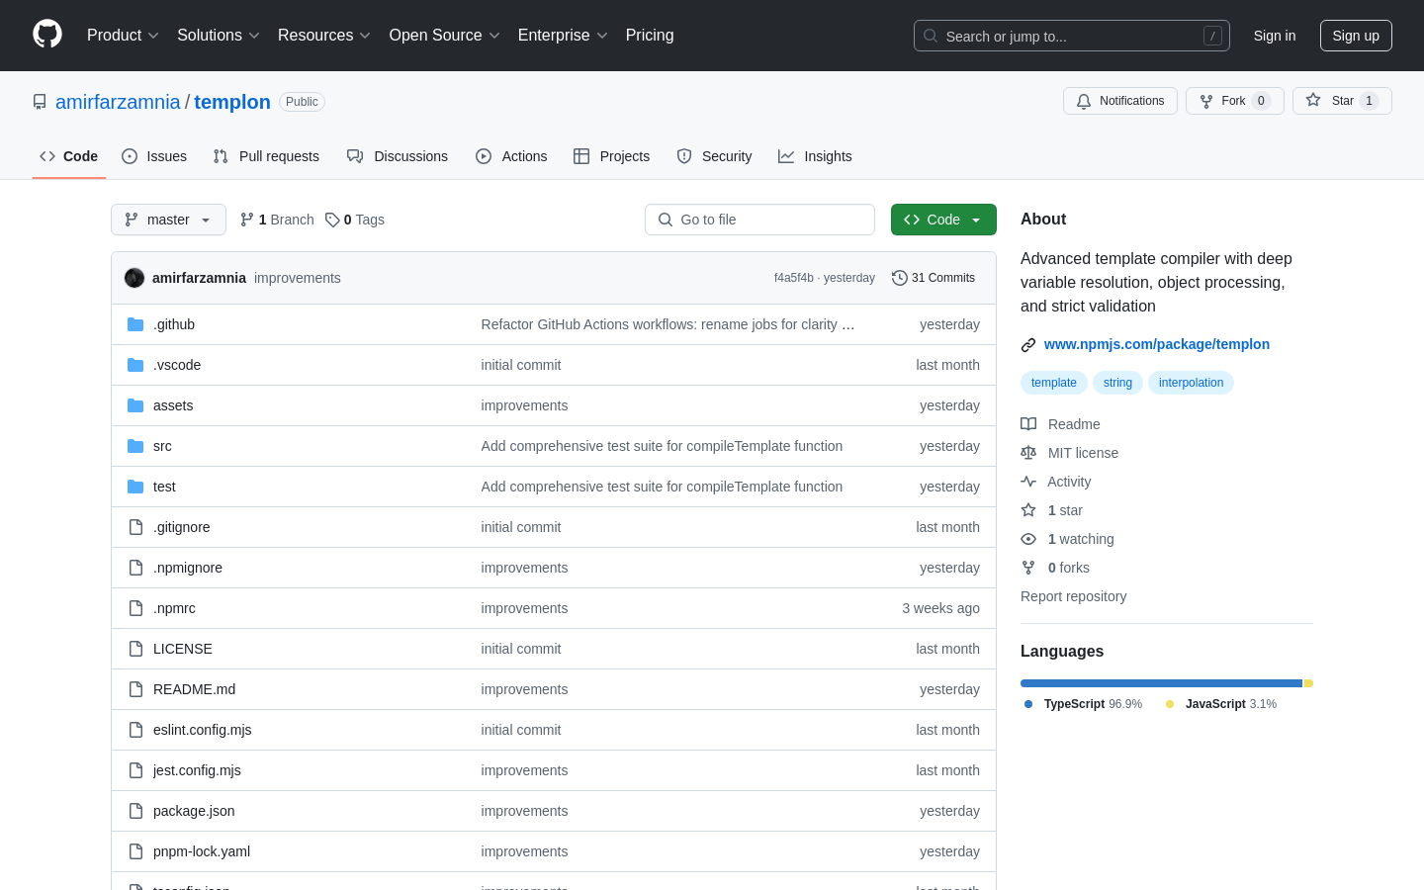Viewport: 1424px width, 890px height.
Task: Open the green Code dropdown button
Action: coord(943,220)
